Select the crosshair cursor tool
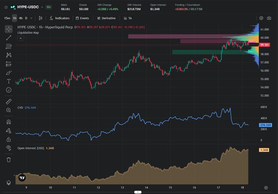 (9, 29)
